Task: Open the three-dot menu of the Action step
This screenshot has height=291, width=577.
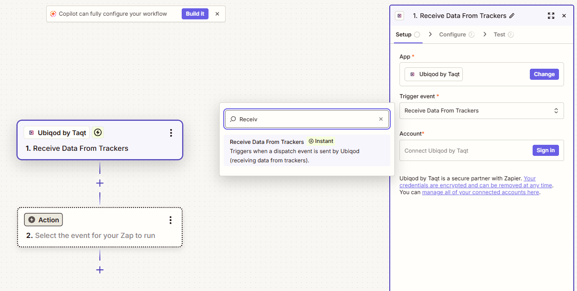Action: pos(171,220)
